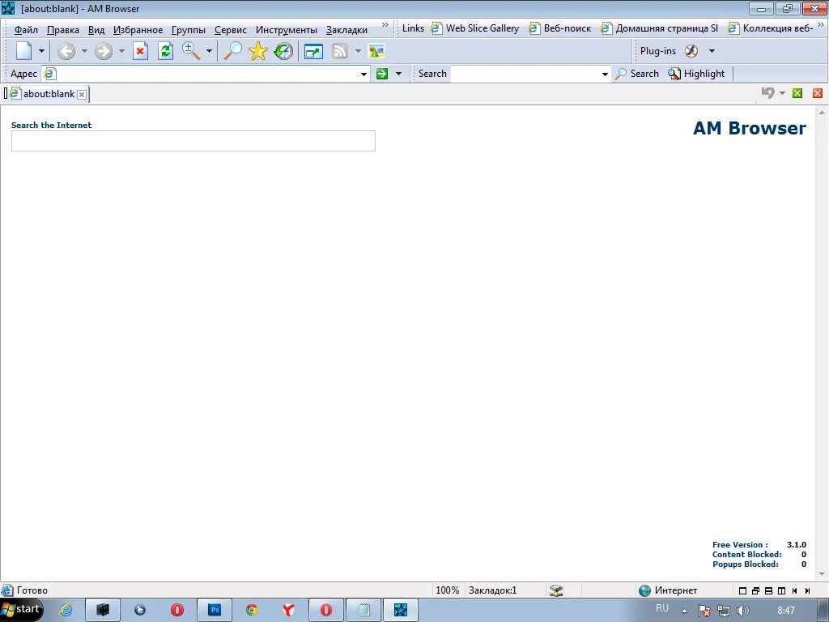Image resolution: width=829 pixels, height=622 pixels.
Task: Click the red X tab bar icon
Action: coord(818,94)
